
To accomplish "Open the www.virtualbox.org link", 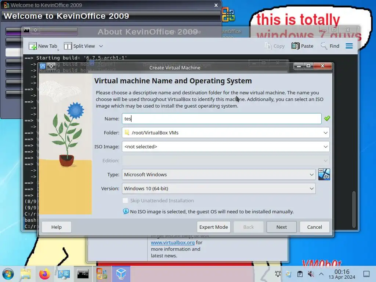I will pyautogui.click(x=173, y=242).
